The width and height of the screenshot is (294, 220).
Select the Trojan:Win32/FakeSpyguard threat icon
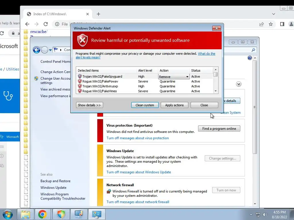80,76
